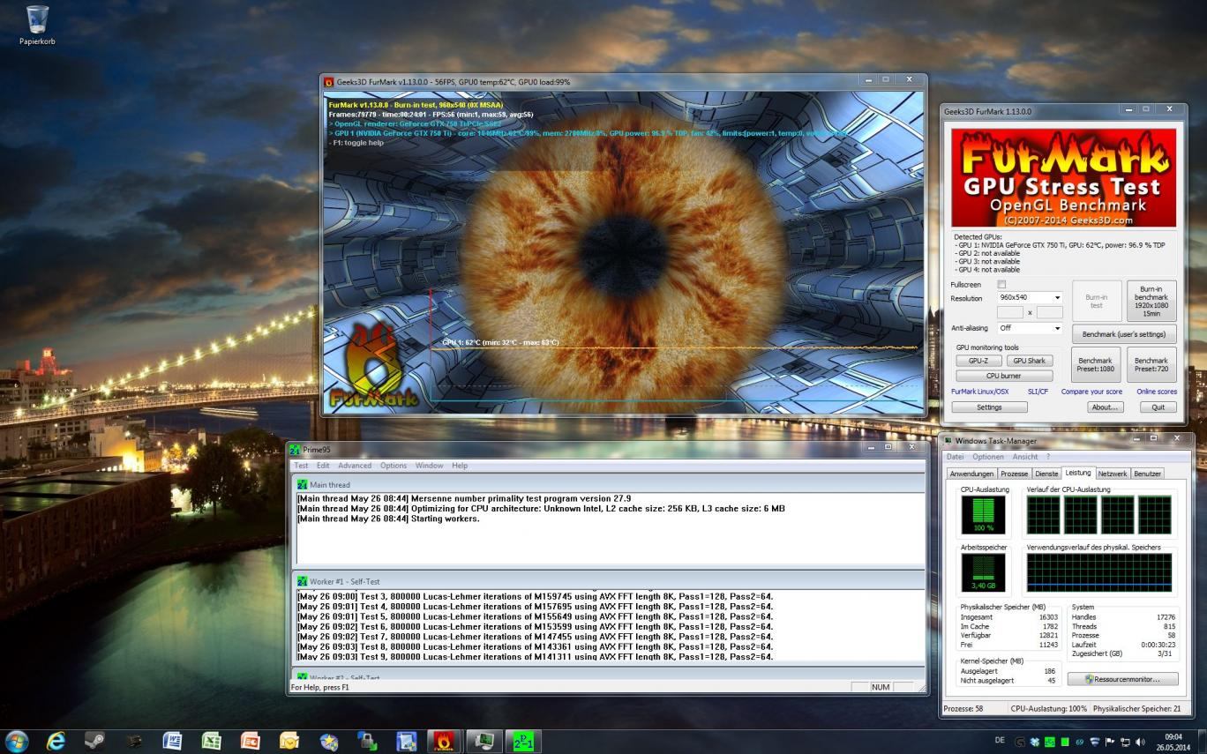Click the Logitech G tray icon

click(1021, 743)
